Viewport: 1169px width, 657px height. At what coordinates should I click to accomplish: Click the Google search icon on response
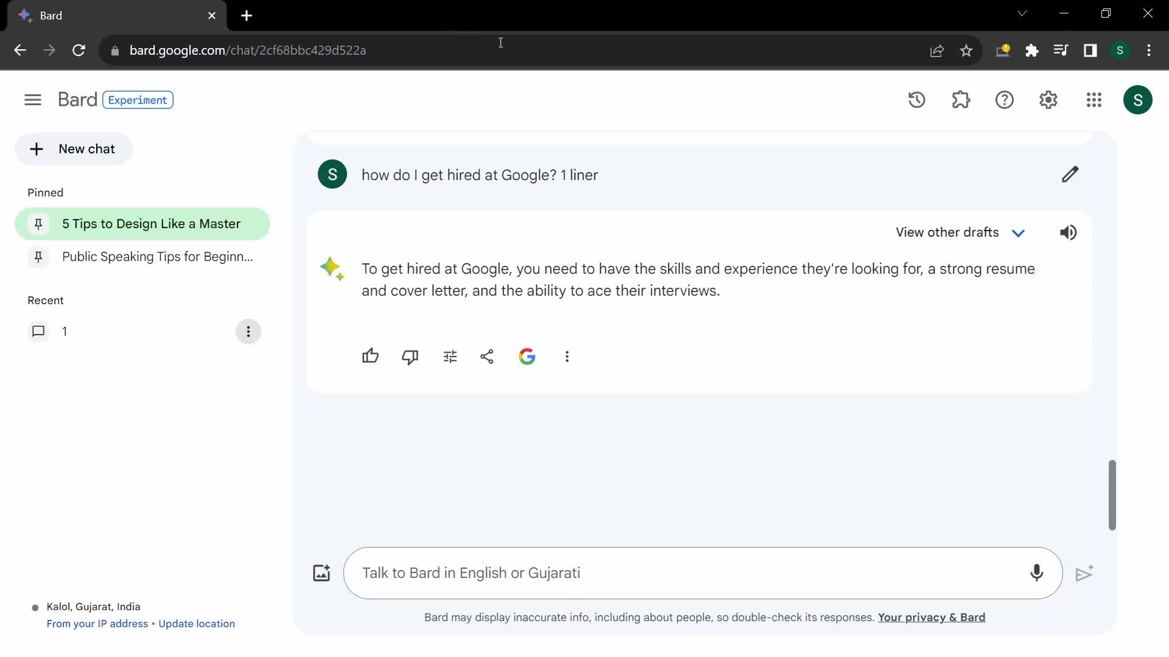526,356
